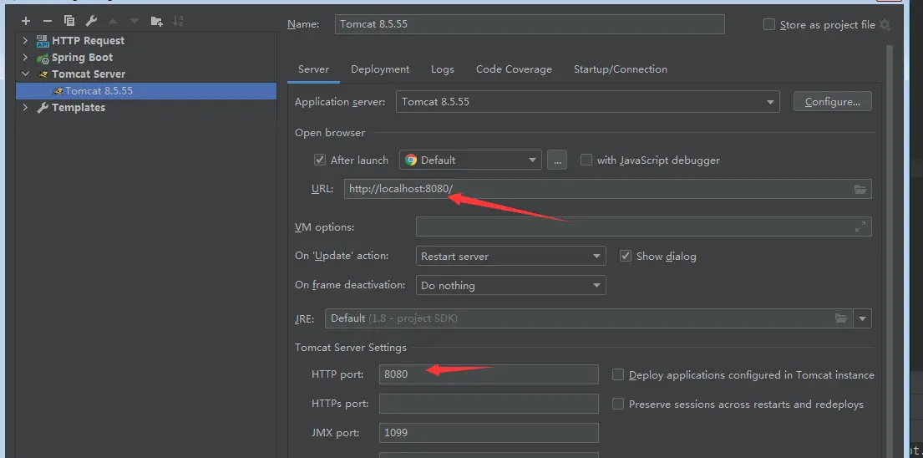Create new folder icon in toolbar
This screenshot has height=458, width=923.
[156, 21]
